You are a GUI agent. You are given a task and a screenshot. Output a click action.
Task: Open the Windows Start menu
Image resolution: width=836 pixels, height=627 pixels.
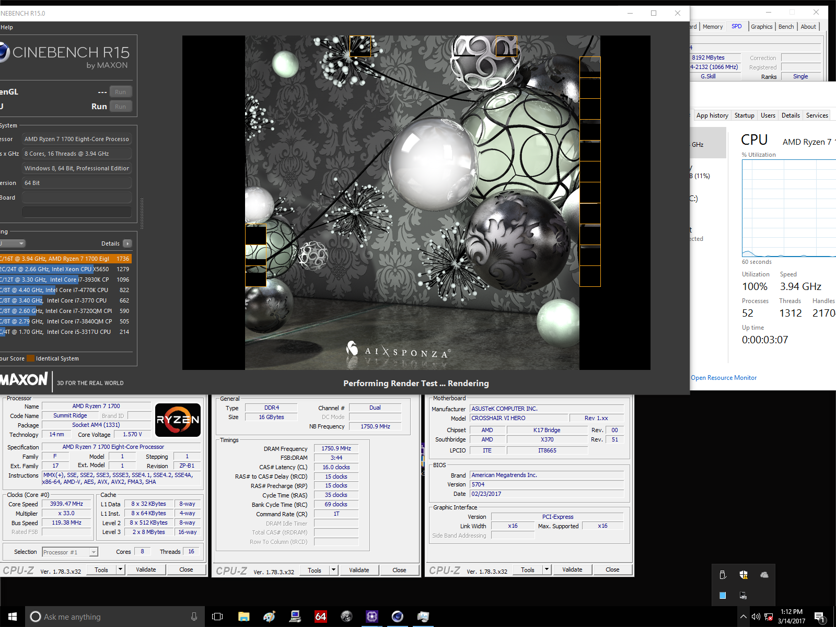click(x=13, y=617)
